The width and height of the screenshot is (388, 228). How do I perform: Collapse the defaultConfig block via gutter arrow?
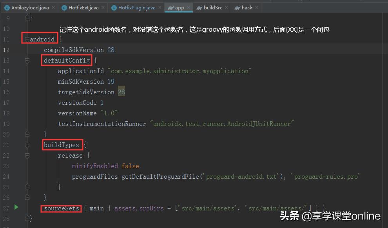tap(27, 61)
